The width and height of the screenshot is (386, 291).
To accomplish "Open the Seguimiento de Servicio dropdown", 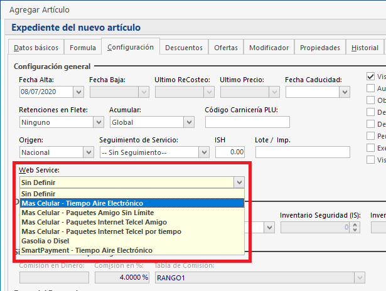I will coord(203,152).
